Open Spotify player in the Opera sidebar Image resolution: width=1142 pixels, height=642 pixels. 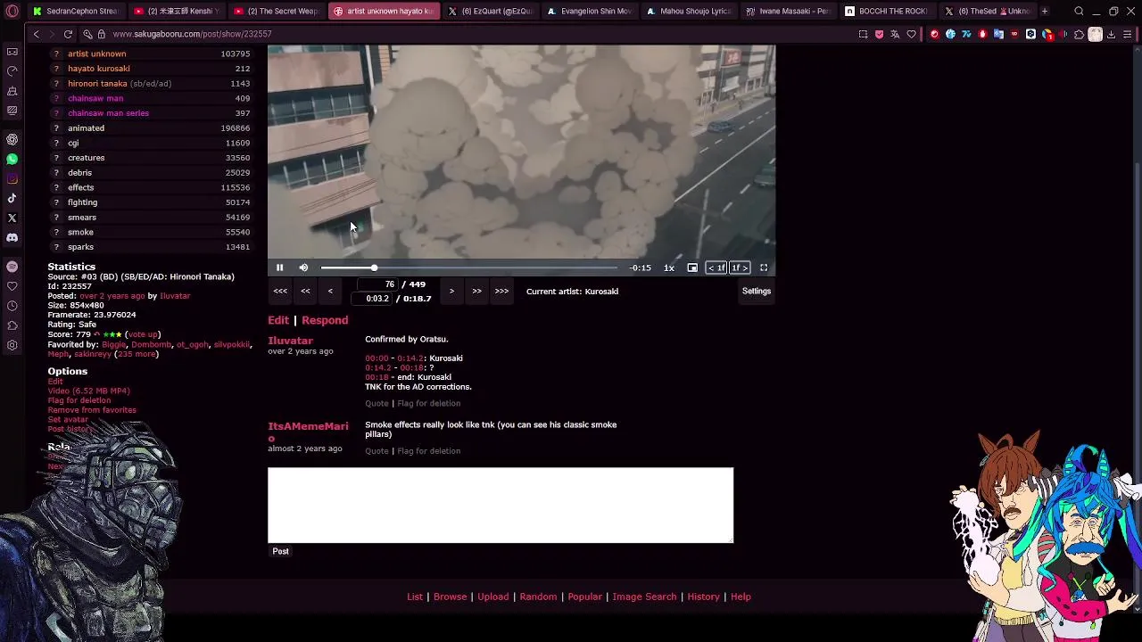pyautogui.click(x=12, y=267)
